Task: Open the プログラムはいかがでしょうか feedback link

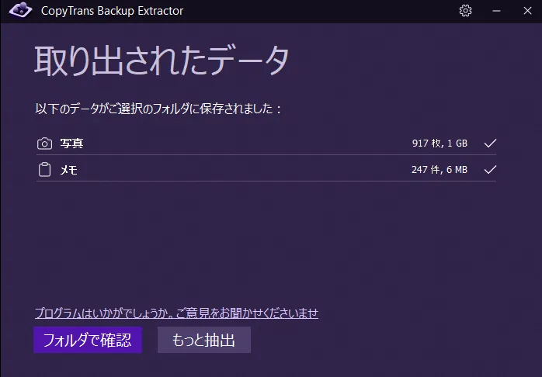Action: click(x=176, y=313)
